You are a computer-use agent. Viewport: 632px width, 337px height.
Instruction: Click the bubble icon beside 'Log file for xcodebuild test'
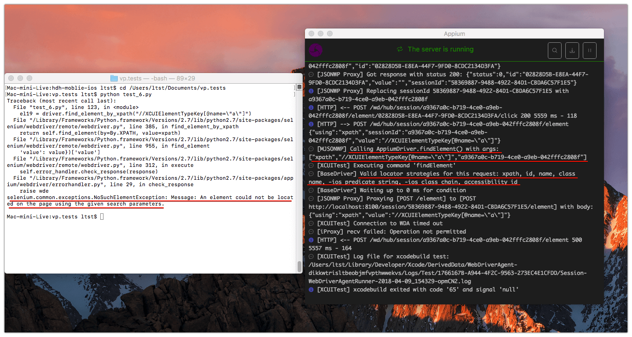(x=311, y=257)
